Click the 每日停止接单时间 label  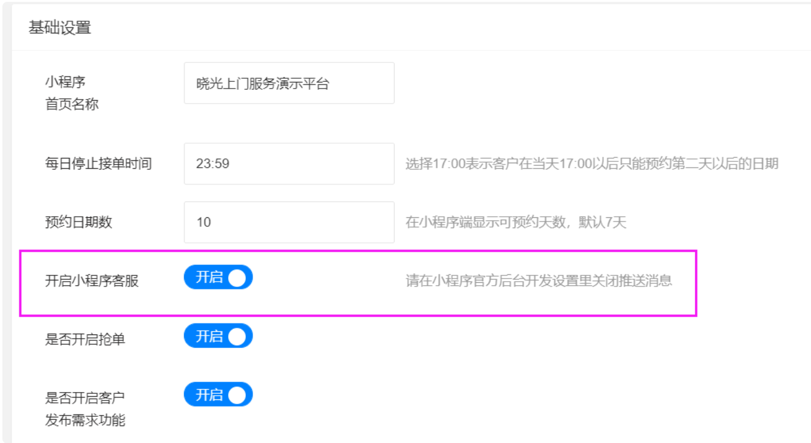[x=98, y=164]
